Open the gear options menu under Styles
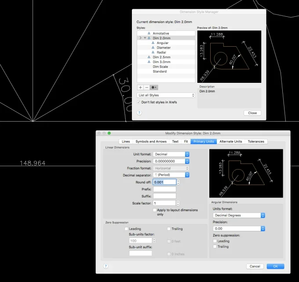The image size is (299, 282). pyautogui.click(x=154, y=88)
